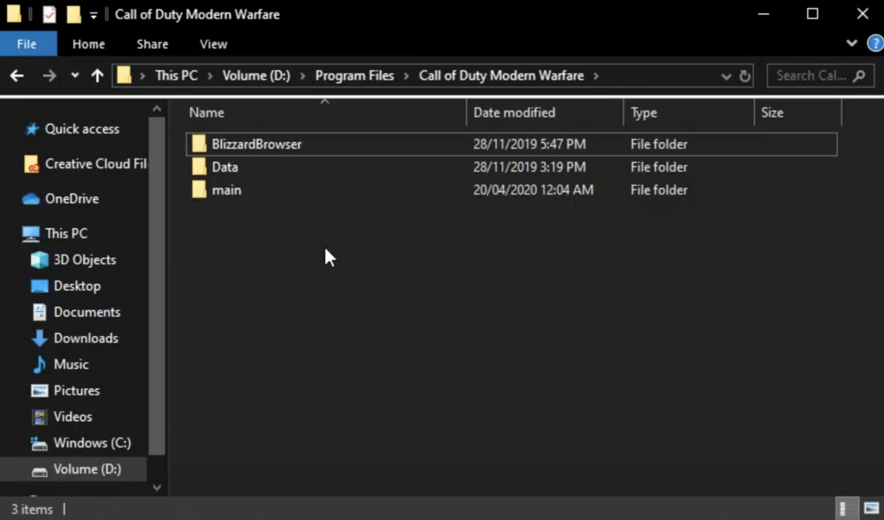
Task: Select the BlizzardBrowser folder
Action: [x=256, y=144]
